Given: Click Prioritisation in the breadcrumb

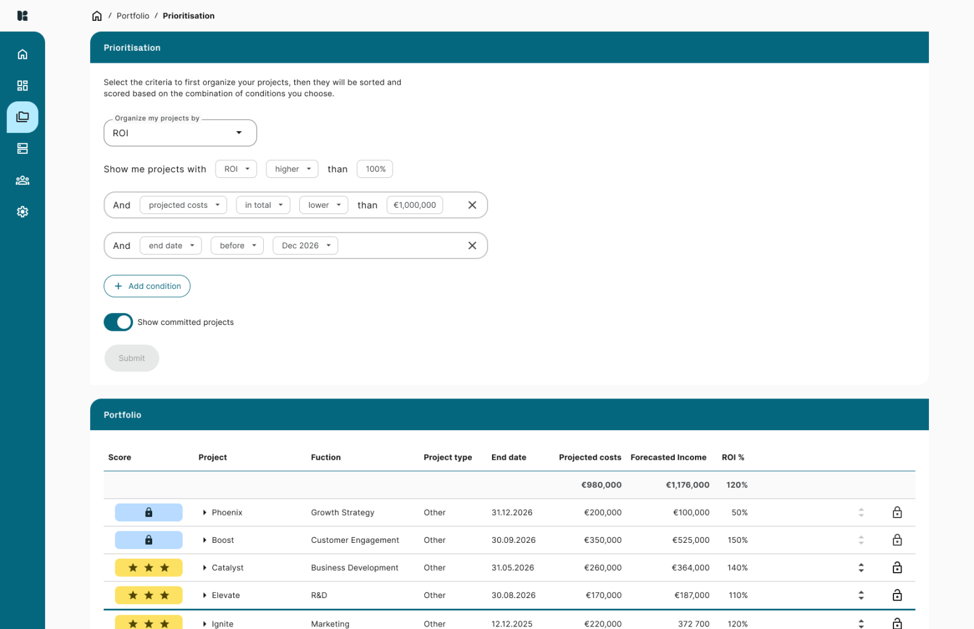Looking at the screenshot, I should click(x=188, y=15).
